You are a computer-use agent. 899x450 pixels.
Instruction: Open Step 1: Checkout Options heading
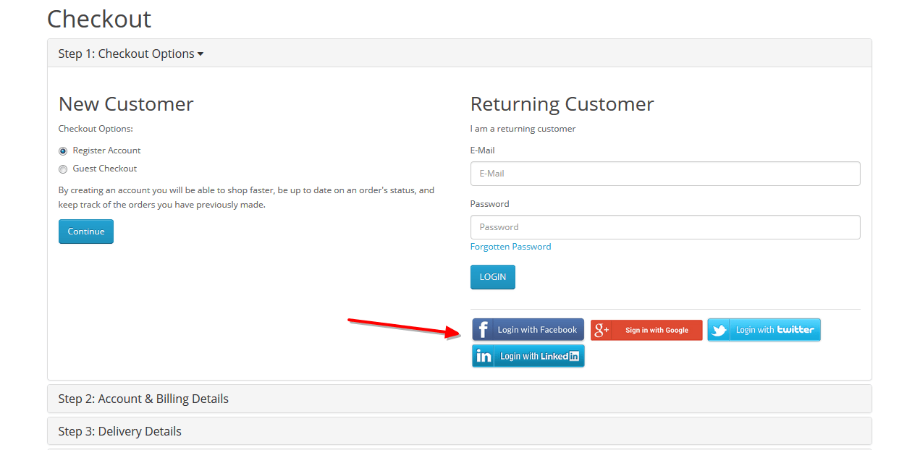[x=126, y=54]
